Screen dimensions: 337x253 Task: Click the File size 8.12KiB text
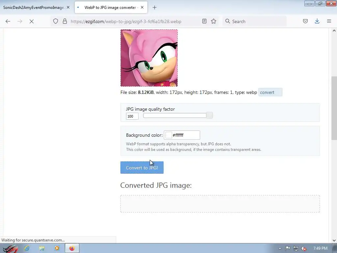137,92
